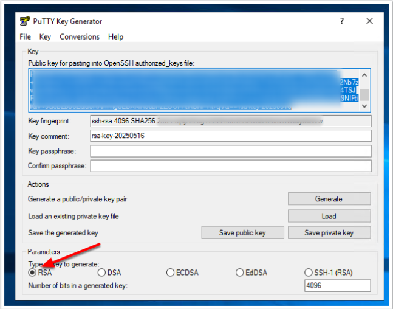The image size is (393, 309).
Task: Click the Load button
Action: (329, 216)
